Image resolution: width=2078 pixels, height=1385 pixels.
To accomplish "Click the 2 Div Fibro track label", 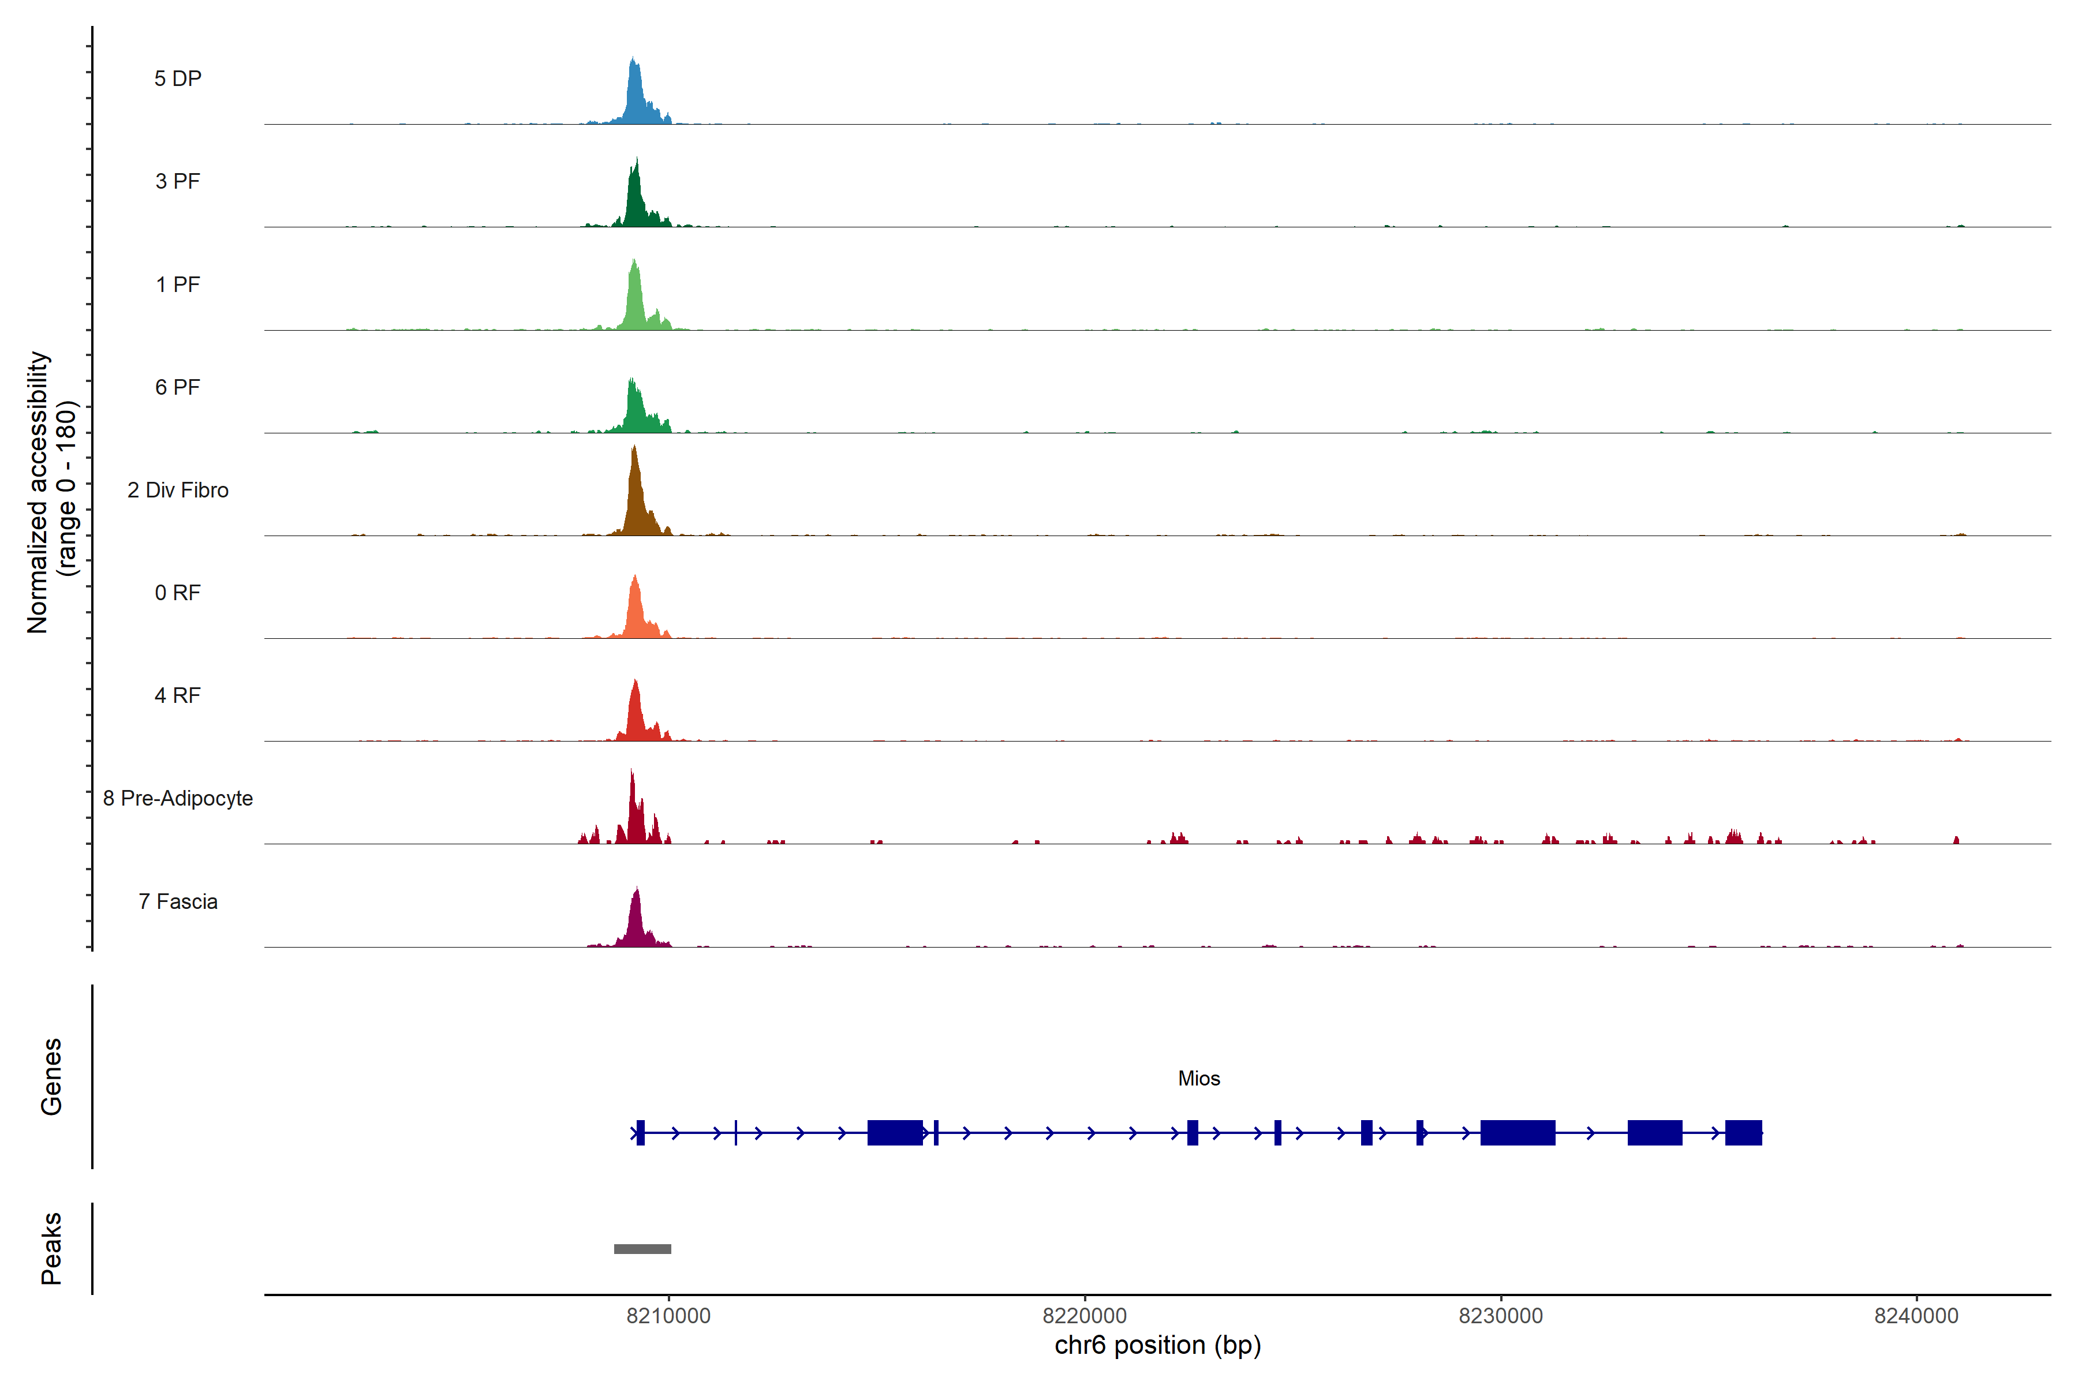I will click(178, 490).
